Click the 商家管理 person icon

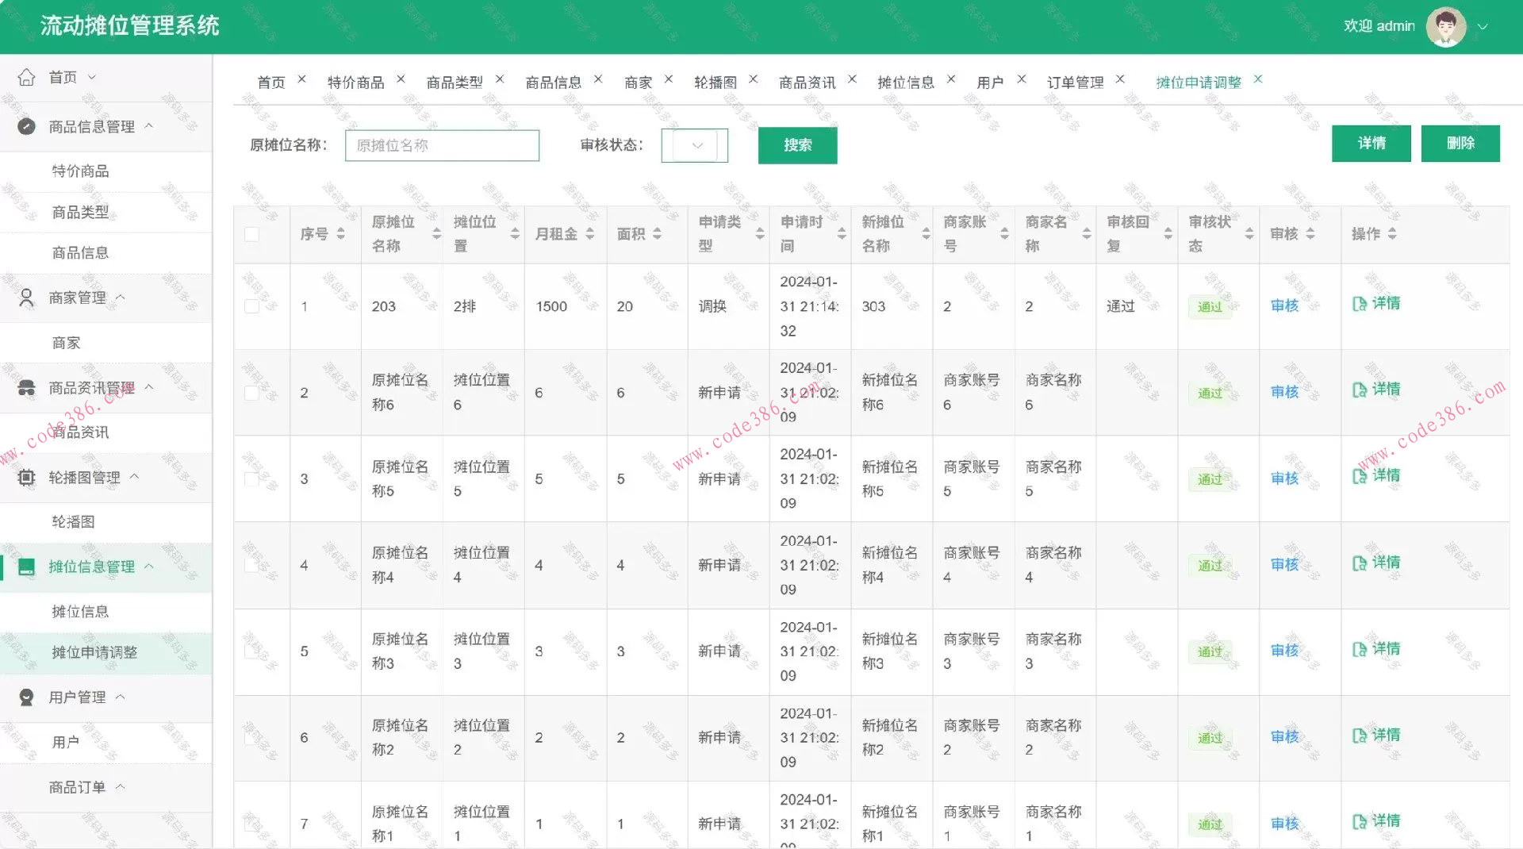pos(26,297)
